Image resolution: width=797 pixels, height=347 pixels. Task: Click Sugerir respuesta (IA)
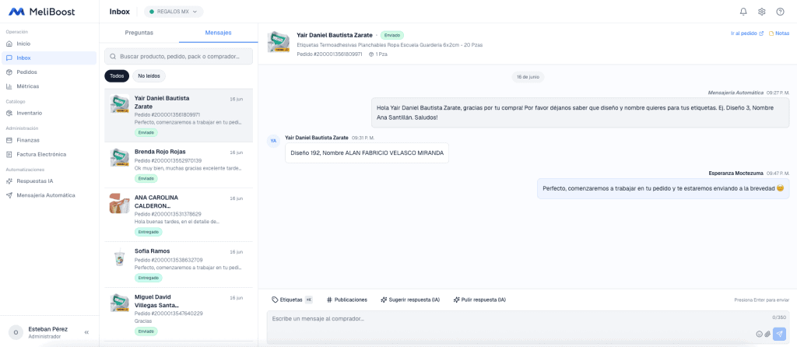click(410, 300)
